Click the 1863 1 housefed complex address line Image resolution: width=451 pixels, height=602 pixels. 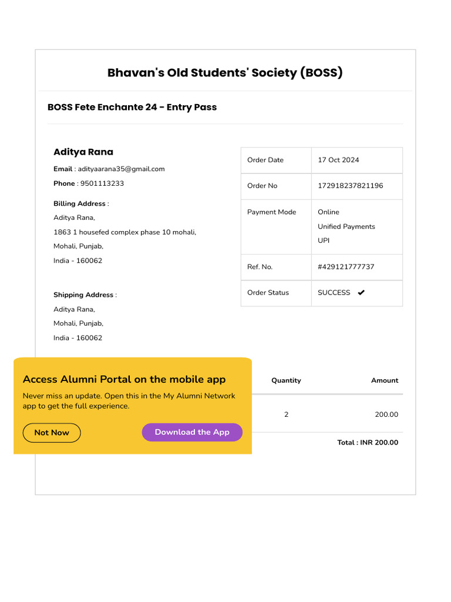pyautogui.click(x=124, y=232)
